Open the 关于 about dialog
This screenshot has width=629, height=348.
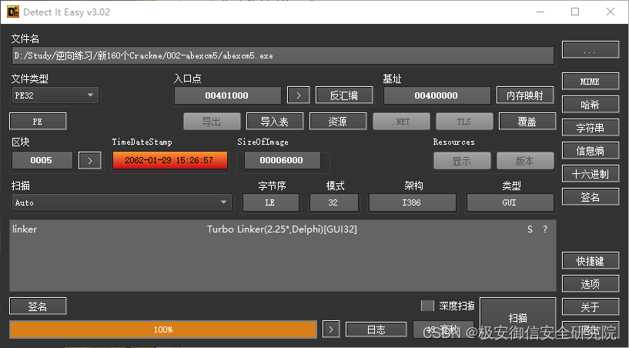pos(590,307)
